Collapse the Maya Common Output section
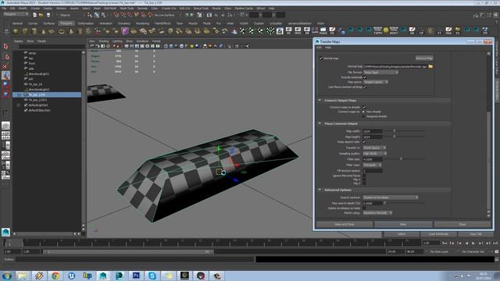This screenshot has width=500, height=281. click(x=320, y=123)
